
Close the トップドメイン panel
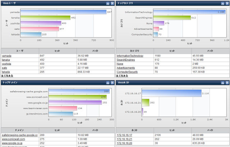point(112,83)
